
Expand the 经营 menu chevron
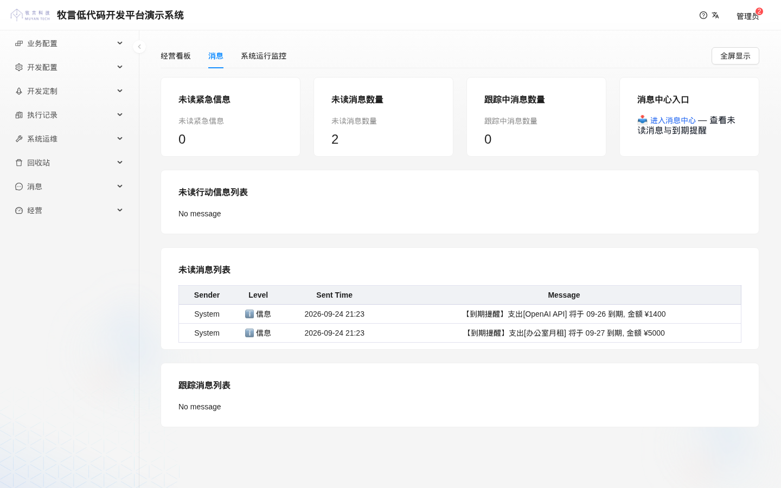click(x=120, y=210)
